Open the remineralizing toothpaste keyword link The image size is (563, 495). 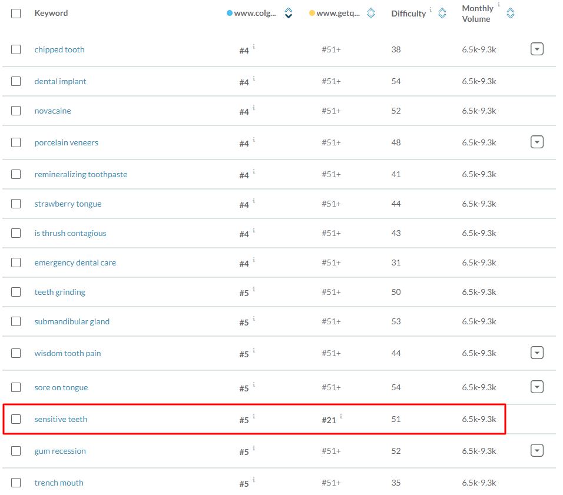81,174
